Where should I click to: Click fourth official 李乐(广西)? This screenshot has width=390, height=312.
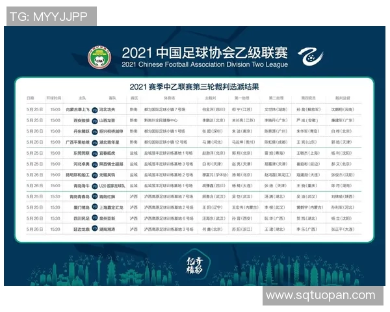point(307,229)
